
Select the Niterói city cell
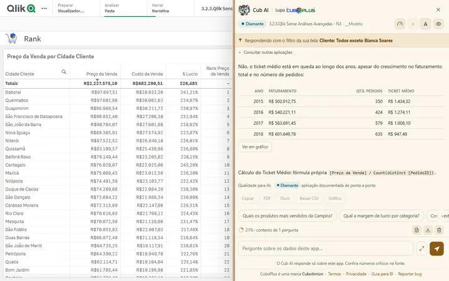point(12,140)
